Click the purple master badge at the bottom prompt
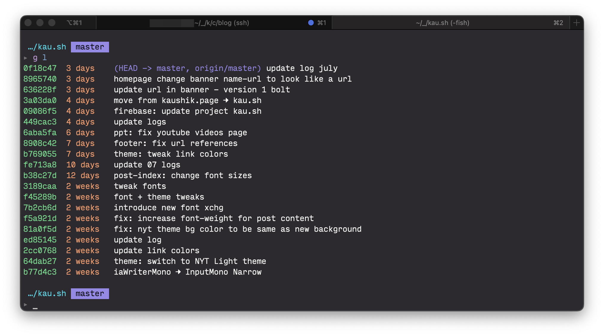604x336 pixels. pos(90,293)
